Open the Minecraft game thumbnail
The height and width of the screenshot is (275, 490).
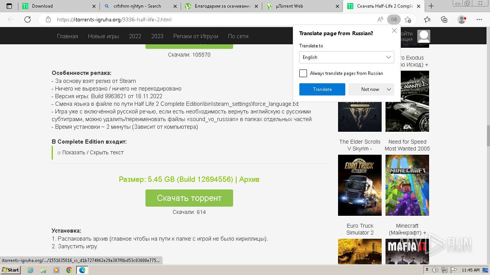point(407,185)
